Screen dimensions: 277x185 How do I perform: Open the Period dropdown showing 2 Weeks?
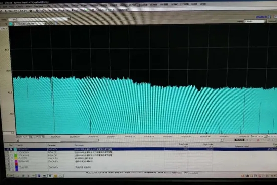pyautogui.click(x=255, y=21)
